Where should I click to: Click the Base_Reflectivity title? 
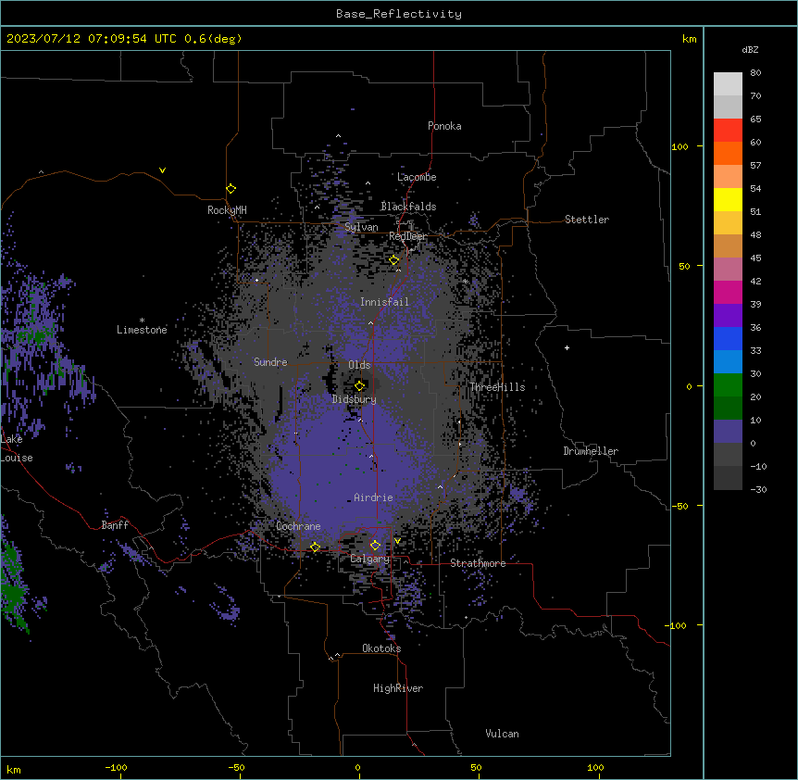pos(399,14)
